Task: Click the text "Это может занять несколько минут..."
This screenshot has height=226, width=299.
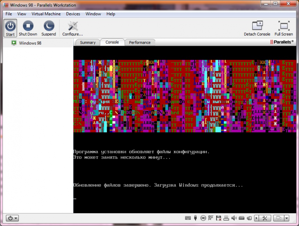Action: tap(122, 157)
